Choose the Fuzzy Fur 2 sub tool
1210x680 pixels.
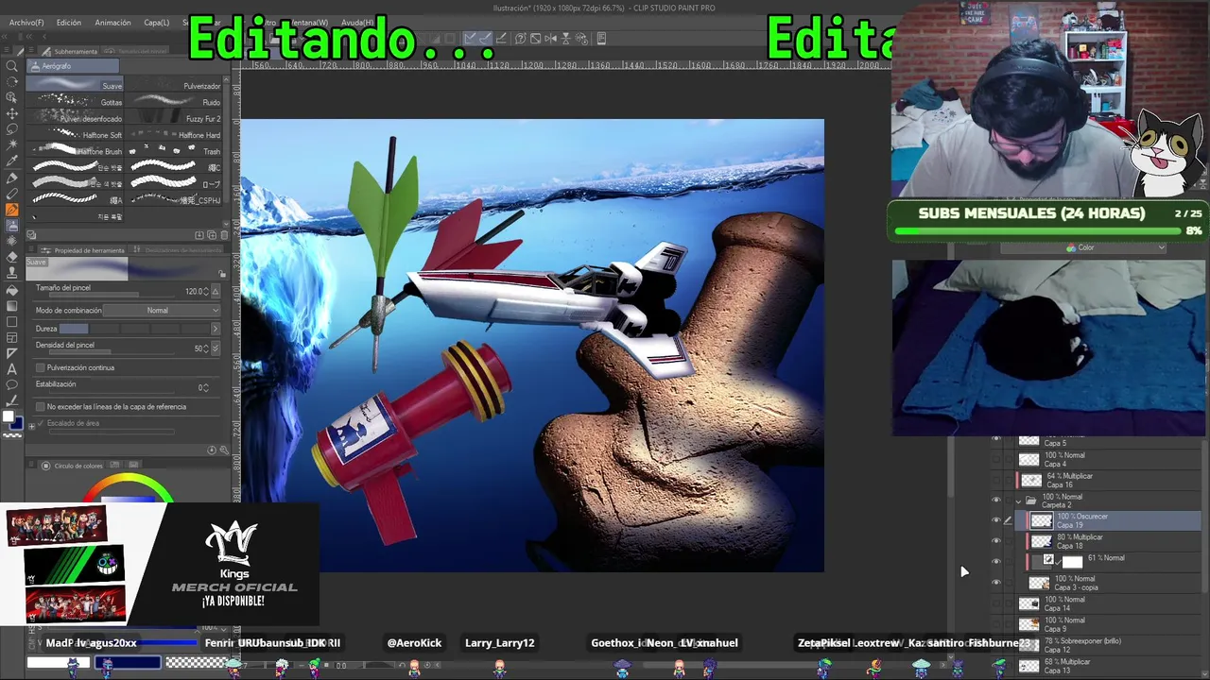[x=175, y=118]
